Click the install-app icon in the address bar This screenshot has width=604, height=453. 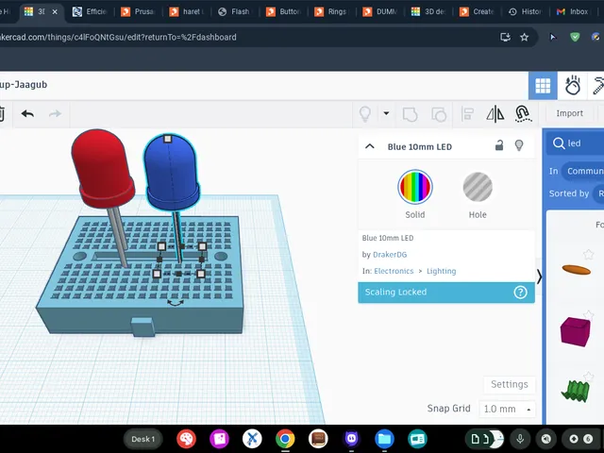505,38
